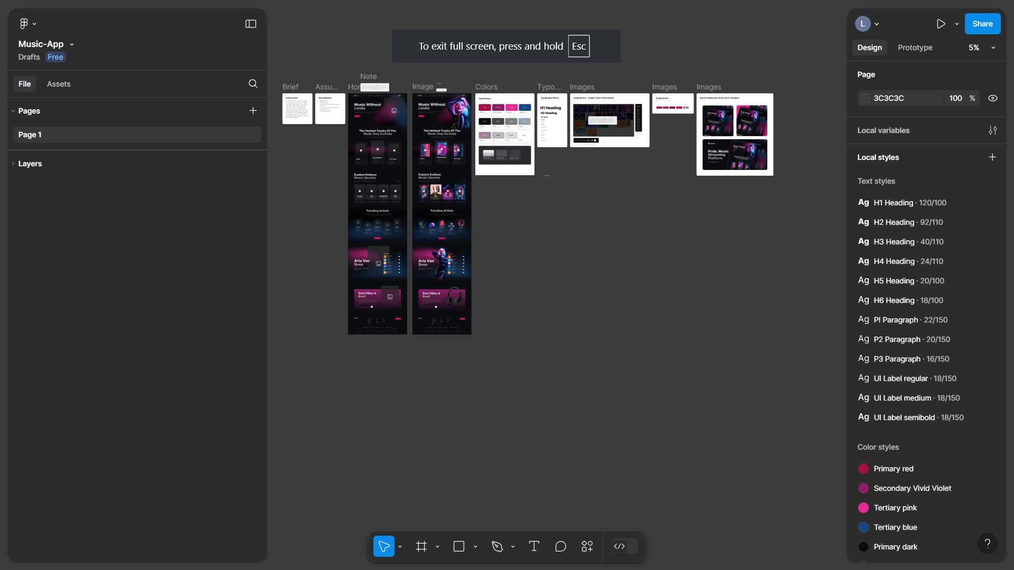Viewport: 1014px width, 570px height.
Task: Select the Comment tool
Action: pos(560,547)
